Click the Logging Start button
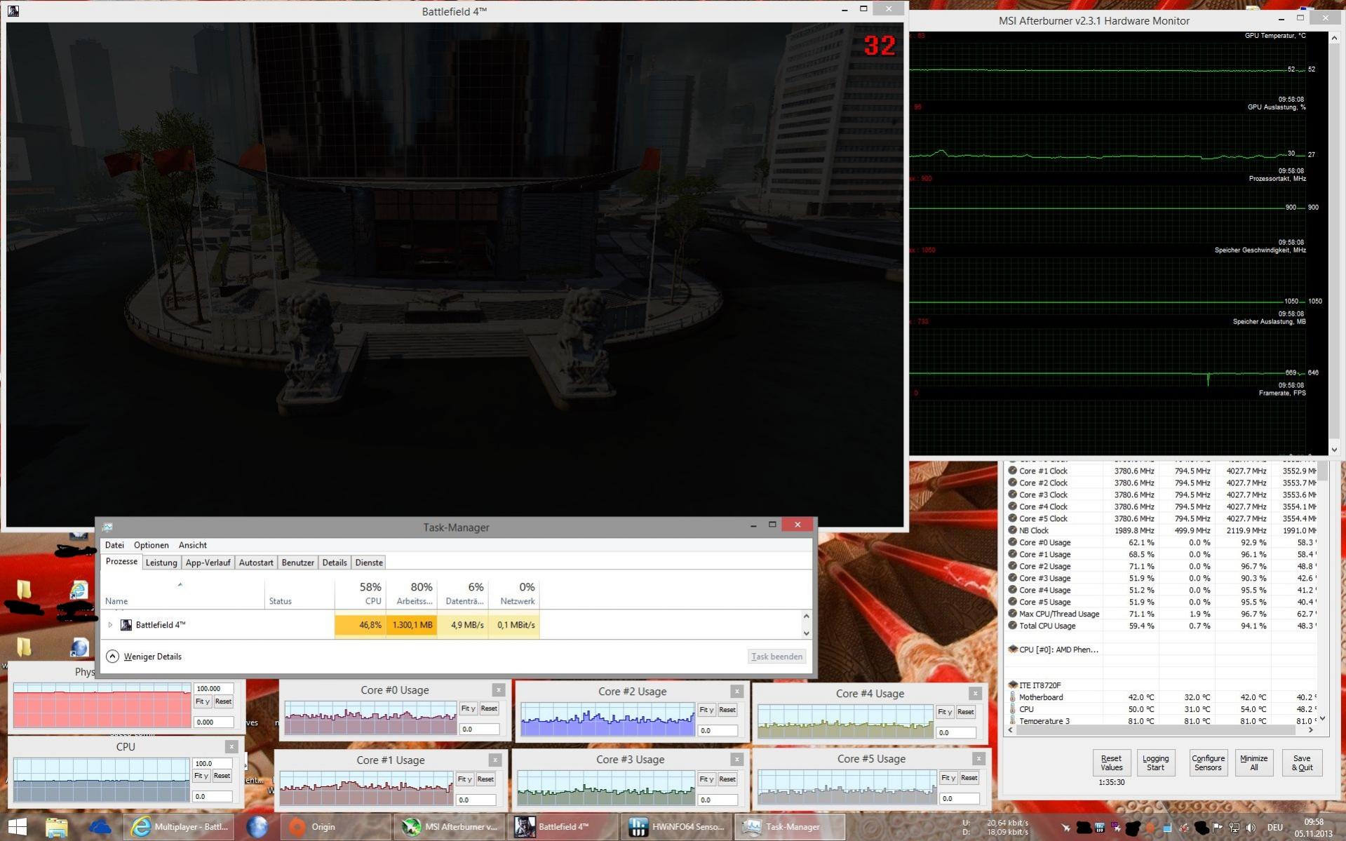1346x841 pixels. click(x=1155, y=762)
